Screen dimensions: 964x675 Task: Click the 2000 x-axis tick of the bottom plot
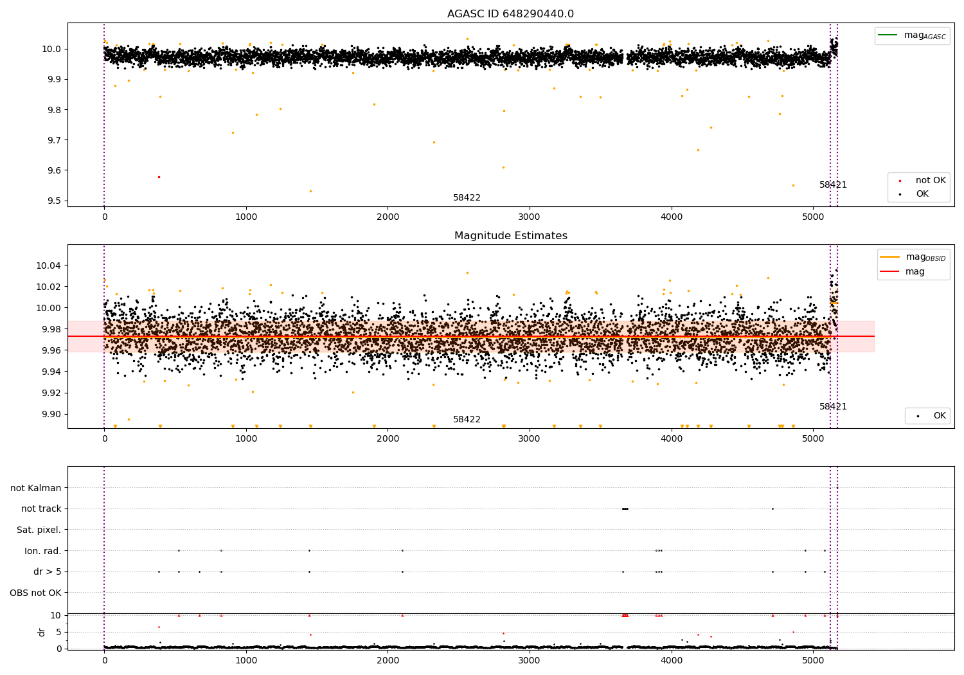point(388,660)
